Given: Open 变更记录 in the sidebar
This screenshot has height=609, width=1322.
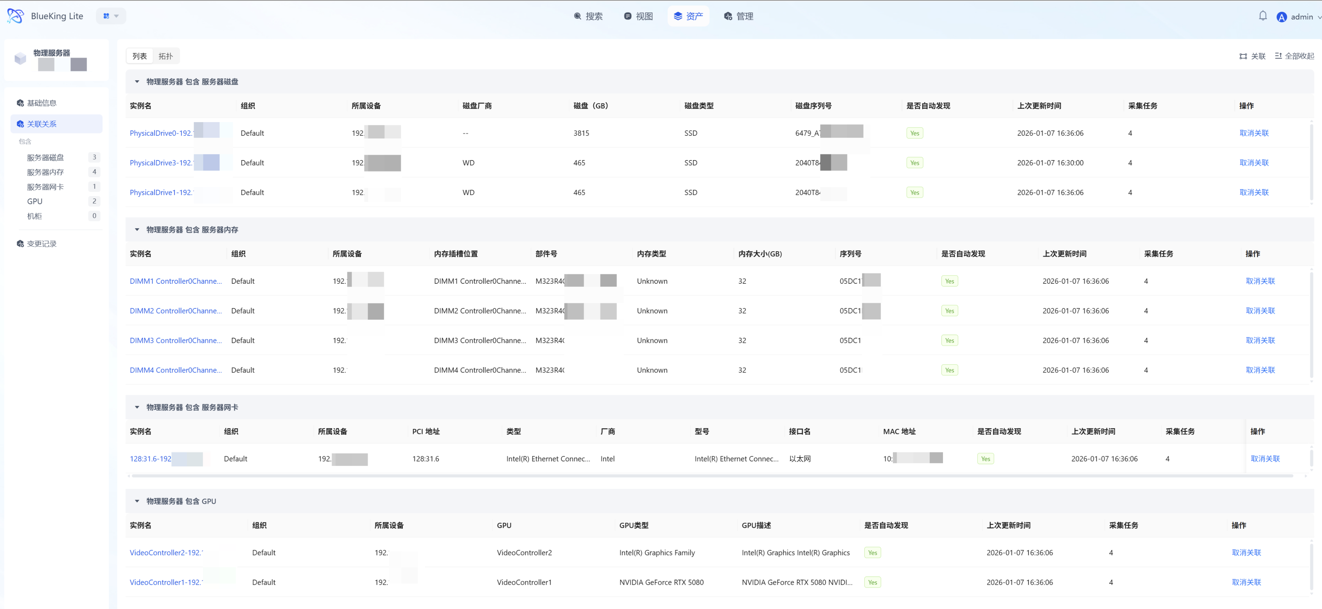Looking at the screenshot, I should point(41,243).
